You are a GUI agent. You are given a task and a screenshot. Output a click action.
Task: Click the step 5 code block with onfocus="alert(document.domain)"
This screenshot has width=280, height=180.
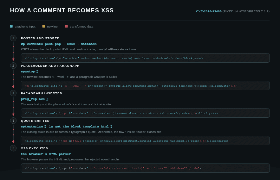pyautogui.click(x=145, y=168)
